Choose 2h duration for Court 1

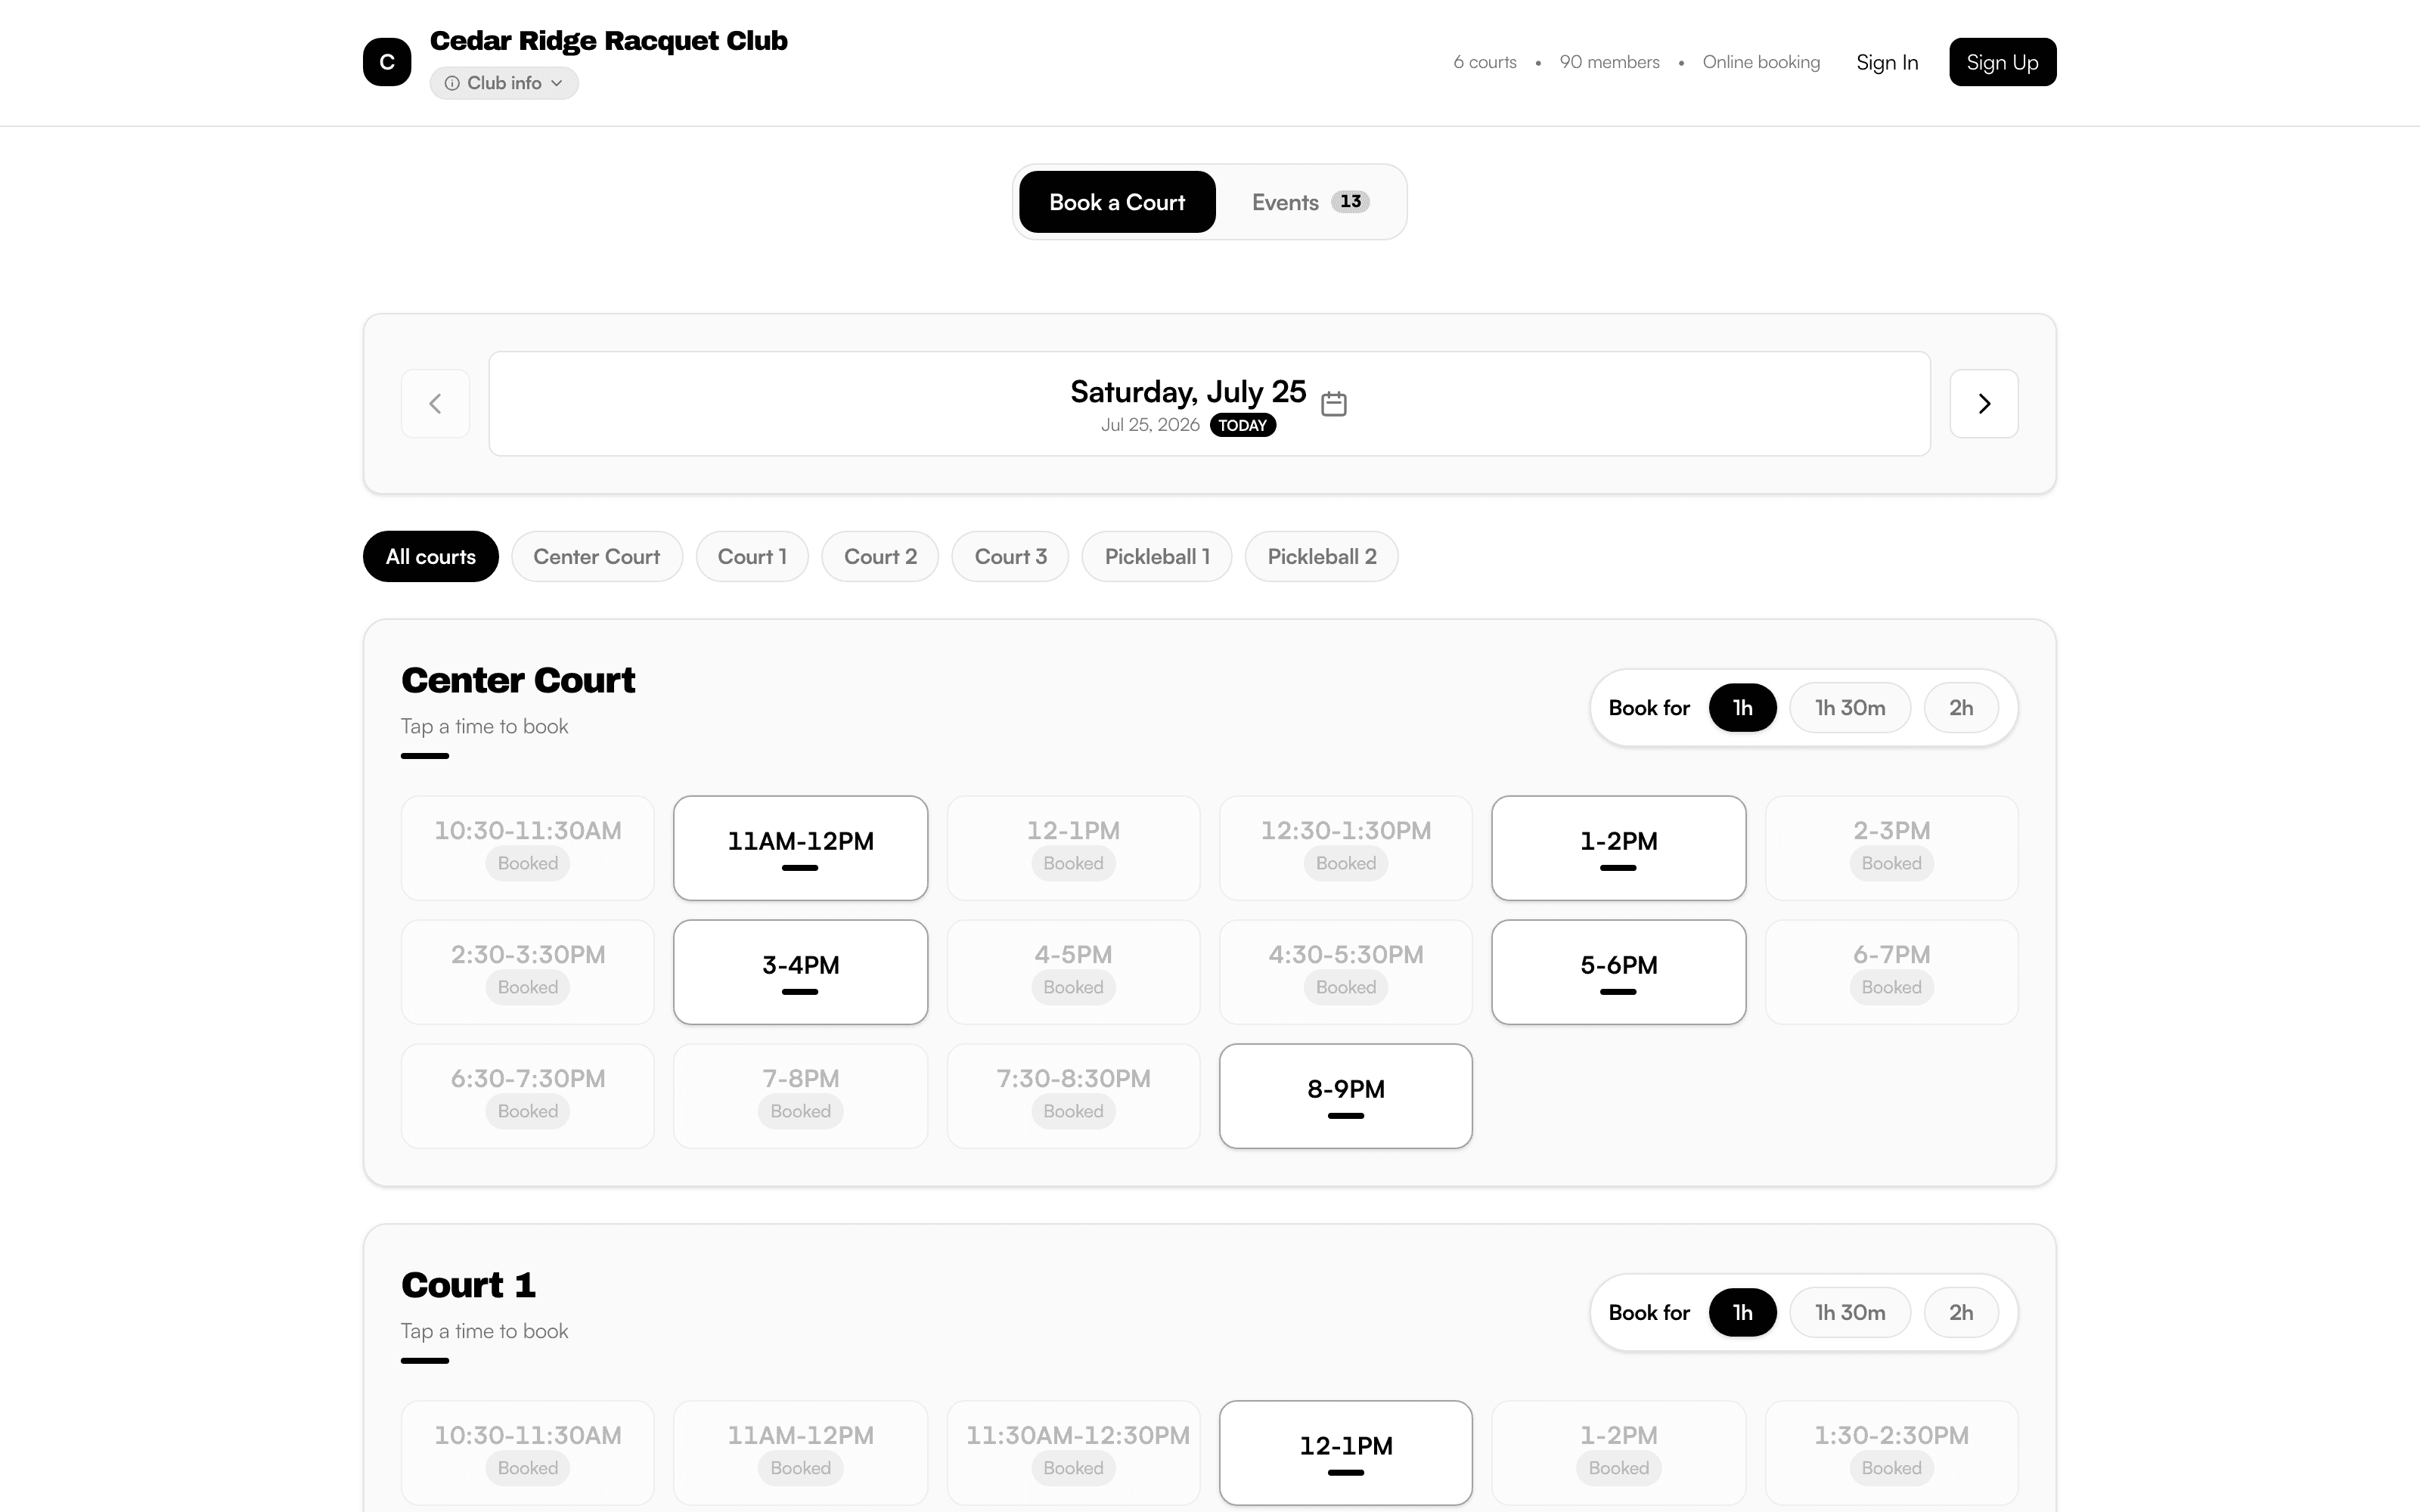click(1961, 1312)
